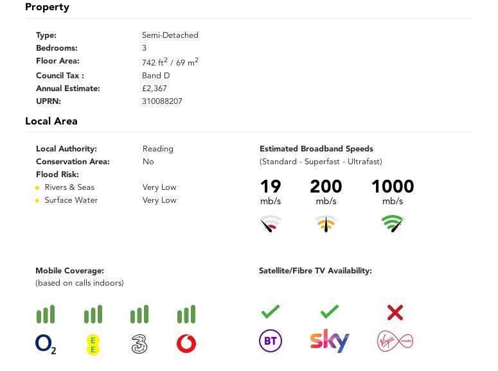Click the Virgin Media logo
This screenshot has width=498, height=371.
coord(395,341)
